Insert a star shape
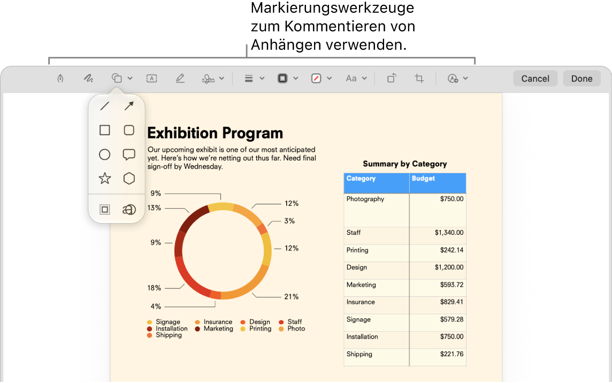Viewport: 612px width, 383px height. [105, 179]
